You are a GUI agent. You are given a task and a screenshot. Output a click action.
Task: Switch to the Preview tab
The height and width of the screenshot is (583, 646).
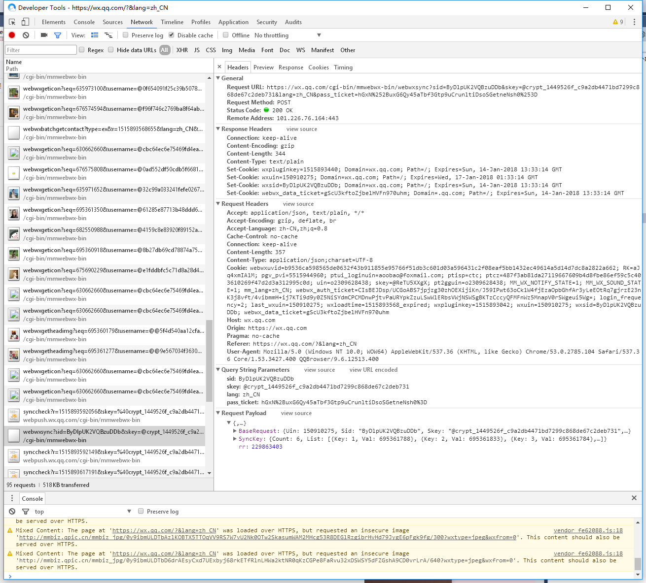point(264,67)
